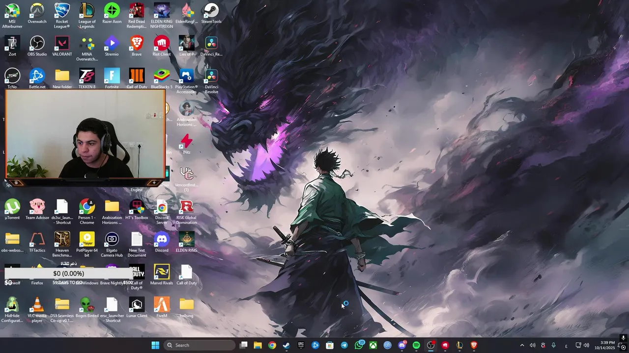The width and height of the screenshot is (629, 353).
Task: Open Rocket League desktop icon
Action: click(x=62, y=16)
